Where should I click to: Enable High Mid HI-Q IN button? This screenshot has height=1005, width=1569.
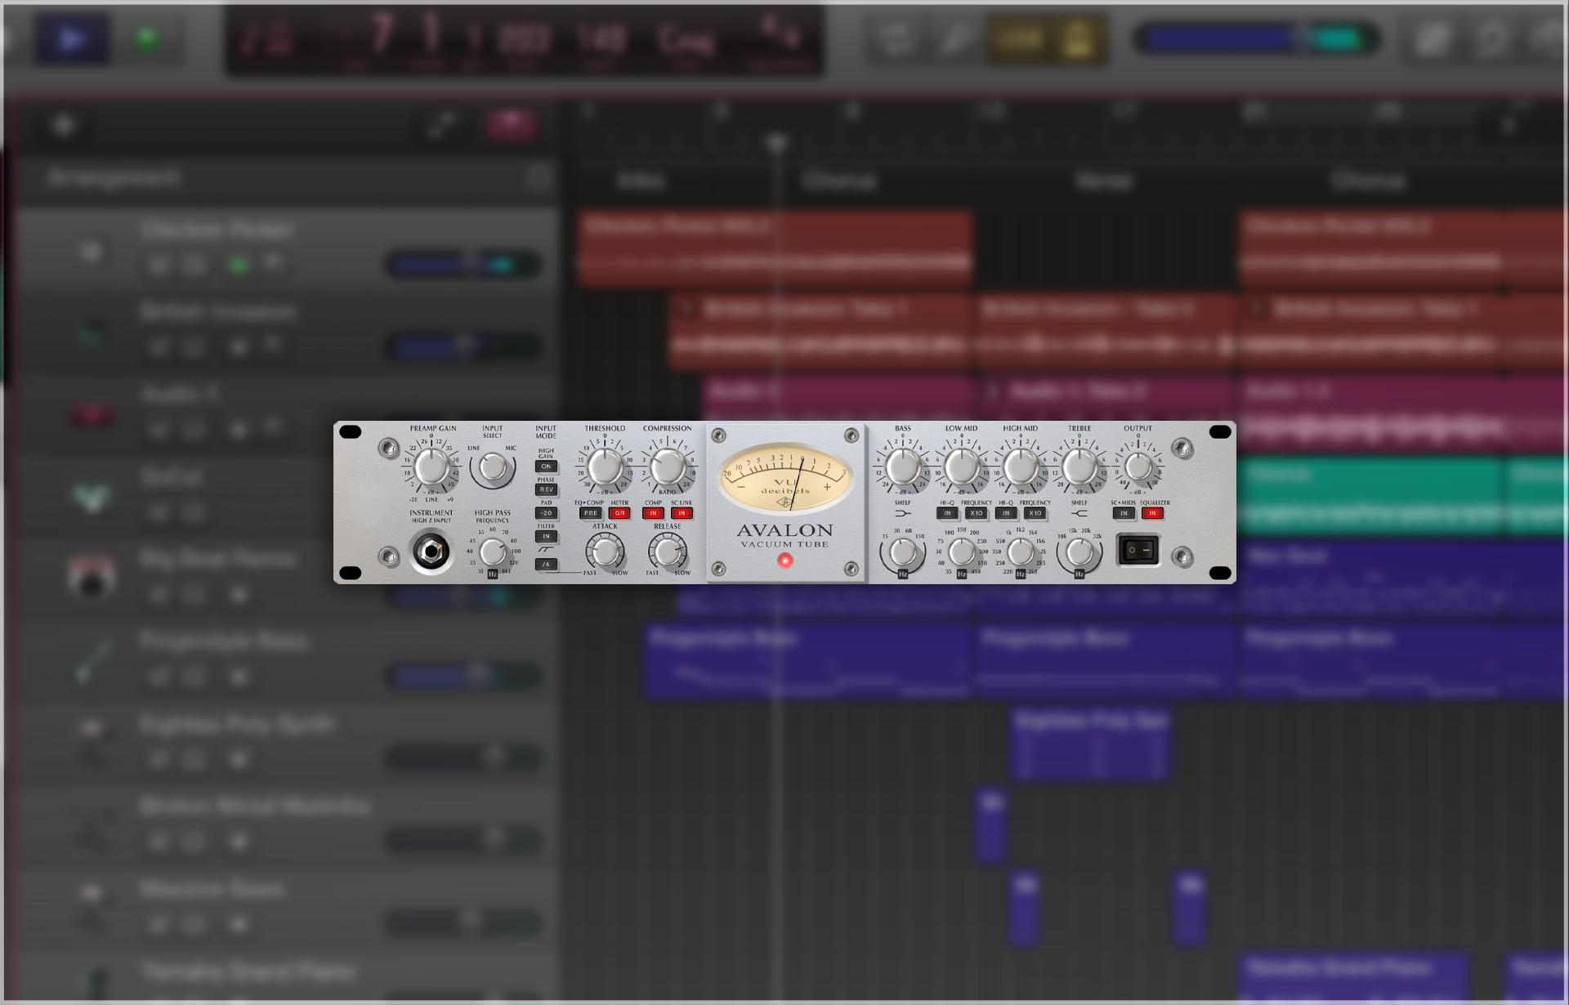tap(1006, 513)
